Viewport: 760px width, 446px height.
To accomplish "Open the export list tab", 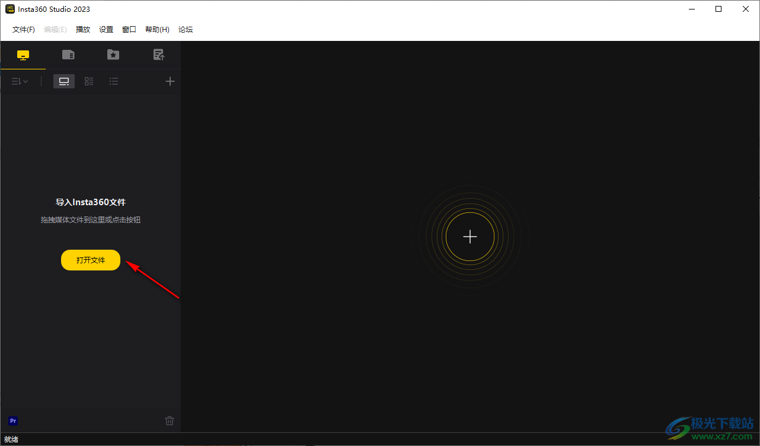I will (159, 55).
